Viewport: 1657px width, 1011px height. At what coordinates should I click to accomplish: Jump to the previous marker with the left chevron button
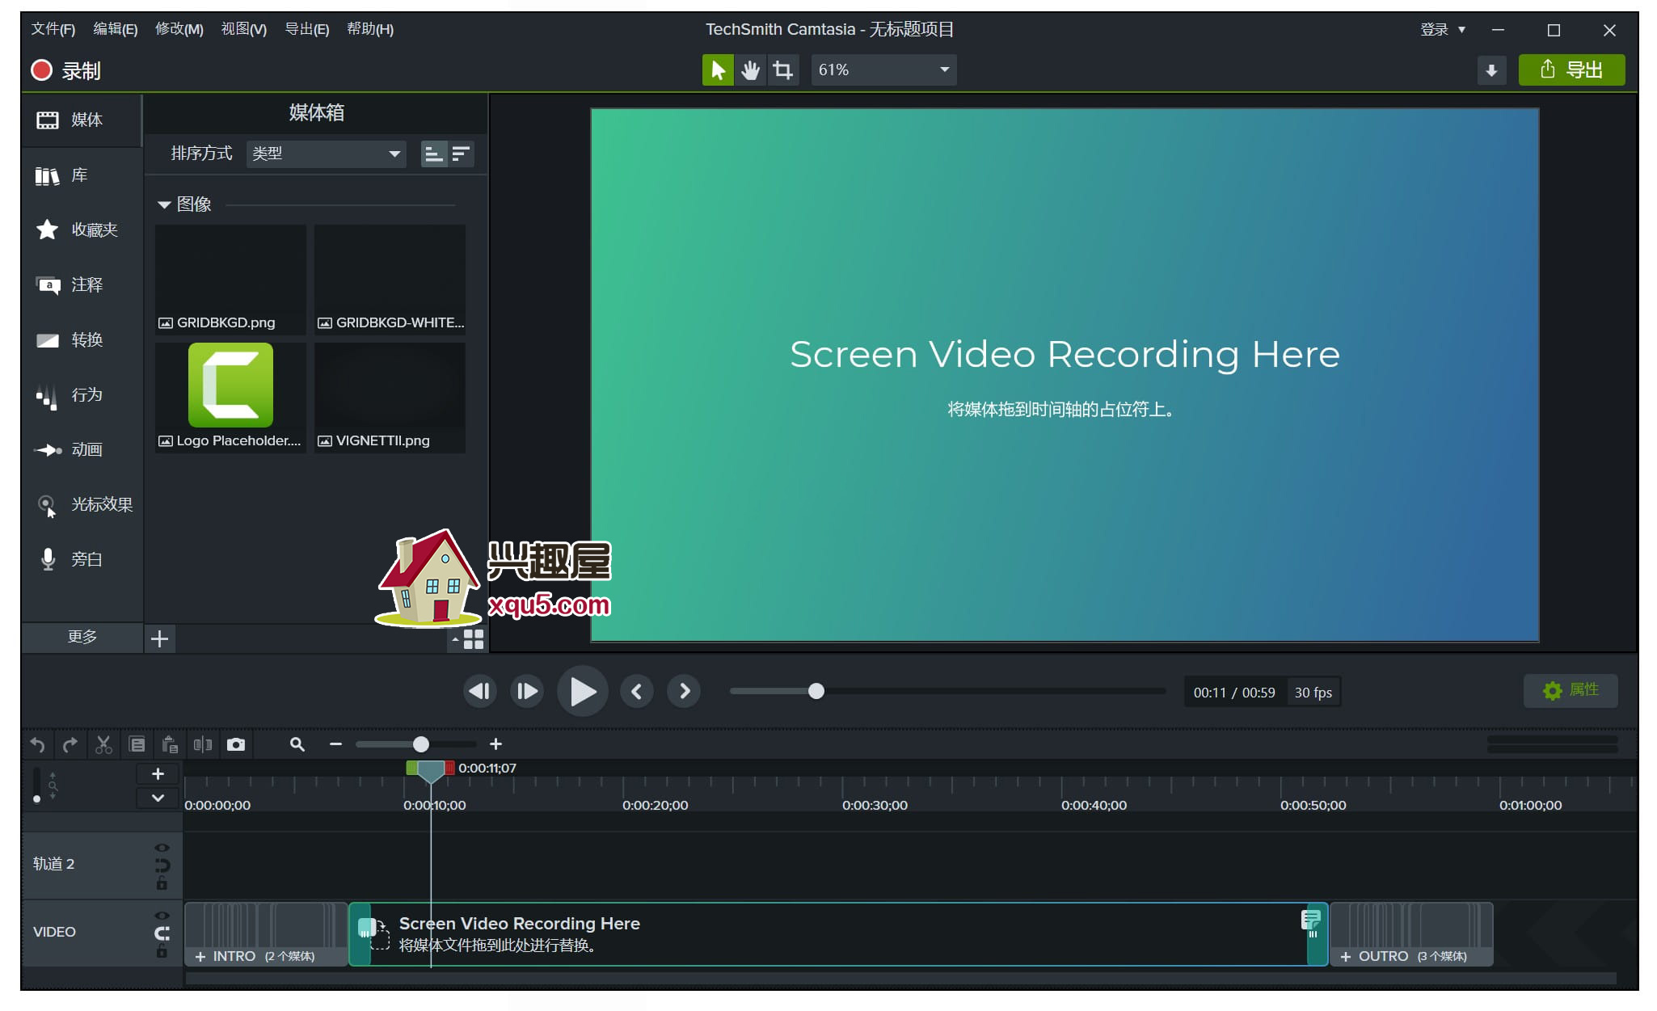coord(637,691)
